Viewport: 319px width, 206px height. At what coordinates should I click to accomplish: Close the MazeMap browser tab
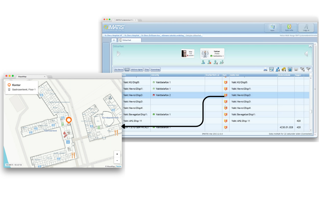click(x=45, y=77)
